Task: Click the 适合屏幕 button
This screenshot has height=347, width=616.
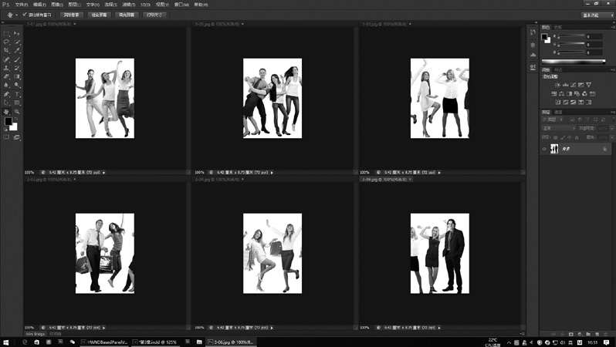Action: click(99, 14)
